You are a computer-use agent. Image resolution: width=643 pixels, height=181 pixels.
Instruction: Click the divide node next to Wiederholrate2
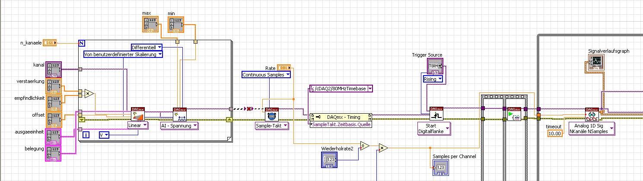tap(365, 146)
